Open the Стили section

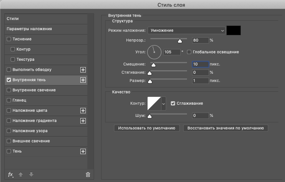point(46,19)
